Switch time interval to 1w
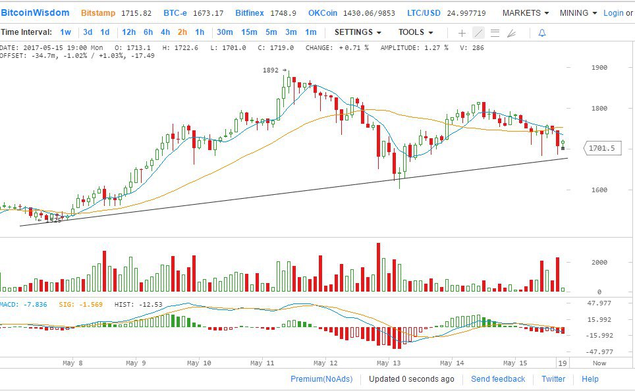The image size is (635, 391). tap(66, 32)
